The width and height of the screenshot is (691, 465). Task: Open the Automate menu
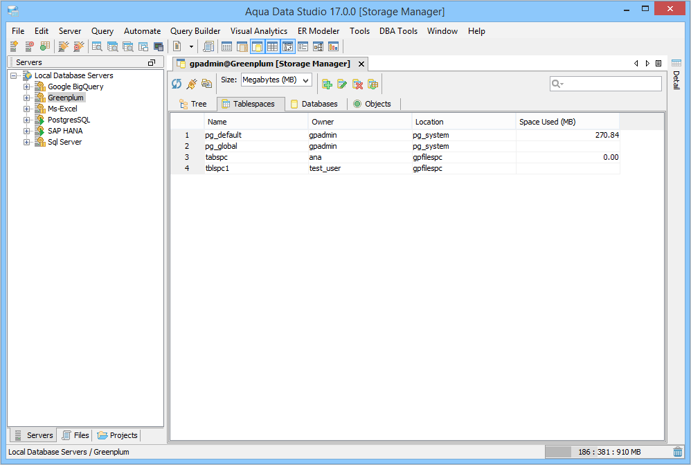click(x=143, y=31)
